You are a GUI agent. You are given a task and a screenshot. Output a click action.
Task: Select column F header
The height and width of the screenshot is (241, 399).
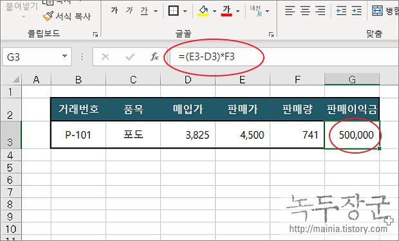click(x=297, y=80)
